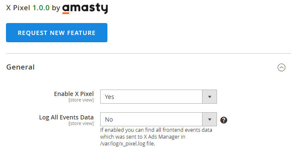Click the General section heading
The width and height of the screenshot is (292, 157).
tap(20, 67)
